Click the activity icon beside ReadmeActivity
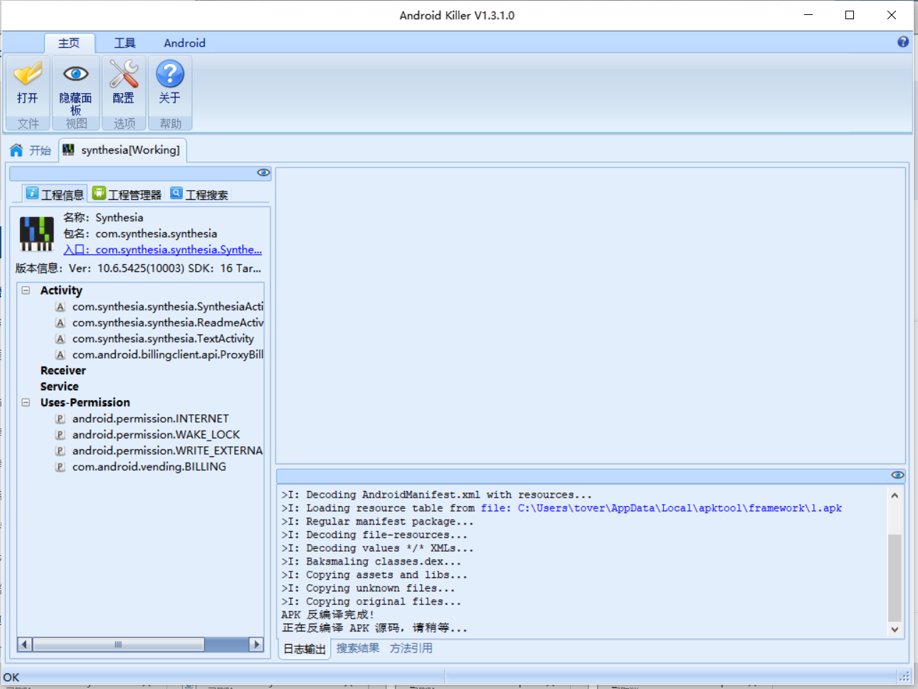 60,323
